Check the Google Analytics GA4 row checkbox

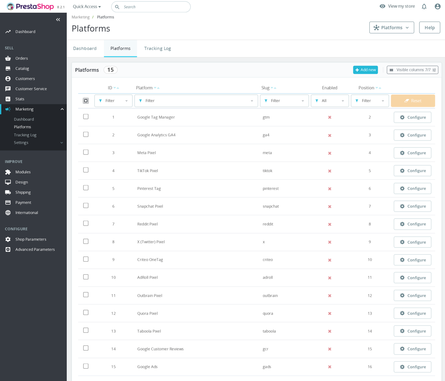tap(86, 135)
